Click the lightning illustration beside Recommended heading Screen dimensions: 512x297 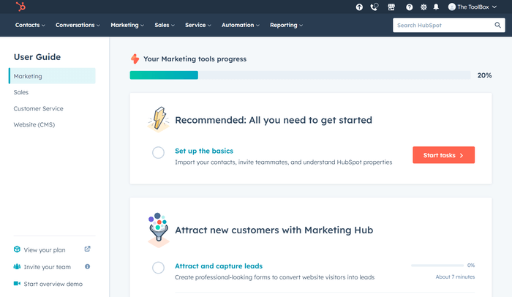pyautogui.click(x=159, y=119)
